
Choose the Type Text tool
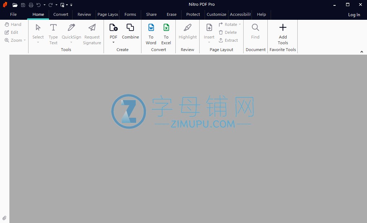(53, 34)
